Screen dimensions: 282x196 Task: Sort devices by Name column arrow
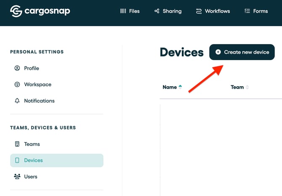point(180,87)
